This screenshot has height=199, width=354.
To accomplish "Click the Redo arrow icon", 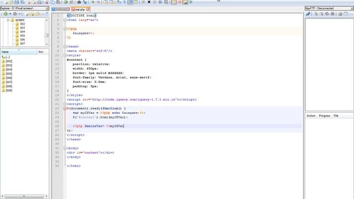I will (71, 2).
